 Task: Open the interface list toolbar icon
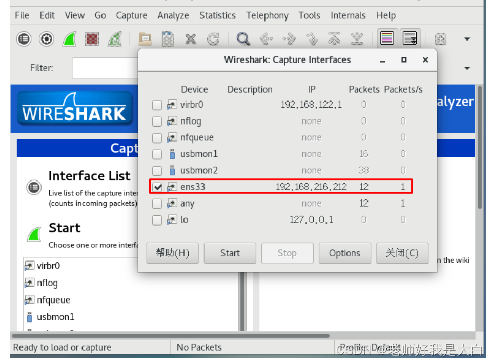(24, 39)
